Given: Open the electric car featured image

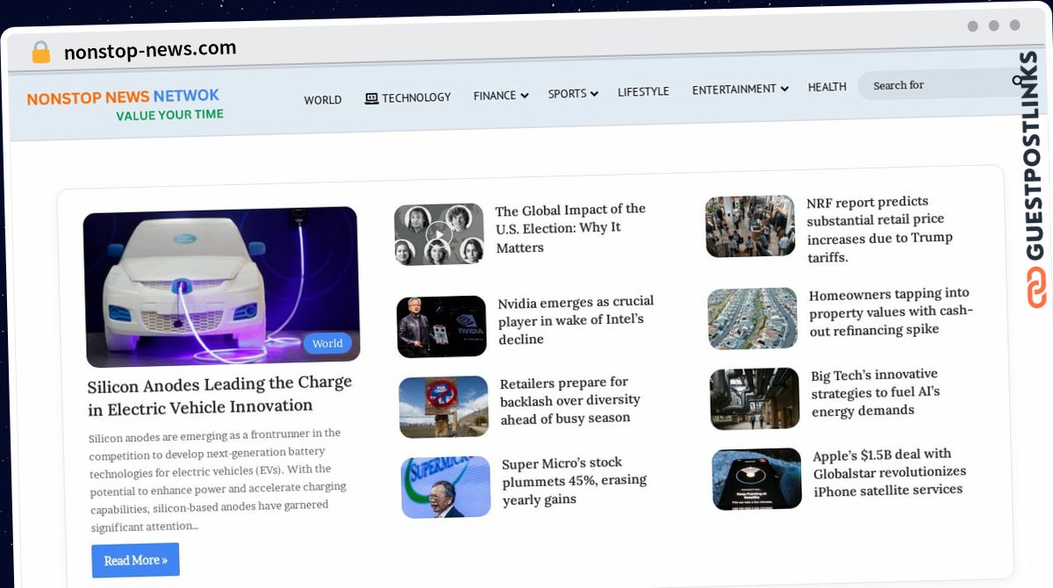Looking at the screenshot, I should pyautogui.click(x=221, y=286).
